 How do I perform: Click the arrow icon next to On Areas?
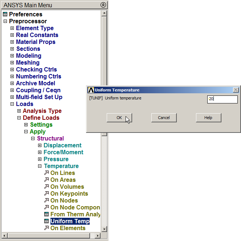click(x=46, y=180)
